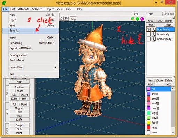The height and width of the screenshot is (138, 178).
Task: Click Delete in the object panel
Action: (x=169, y=21)
